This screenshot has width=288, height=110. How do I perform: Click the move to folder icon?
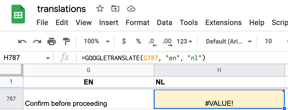tap(115, 9)
